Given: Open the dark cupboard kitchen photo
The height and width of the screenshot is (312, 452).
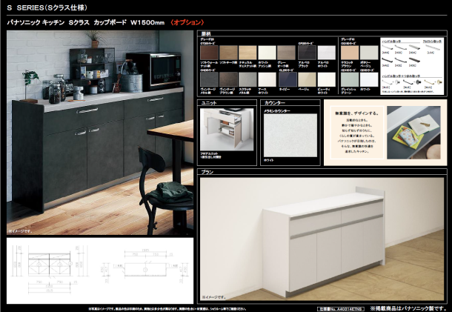Looking at the screenshot, I should point(100,133).
